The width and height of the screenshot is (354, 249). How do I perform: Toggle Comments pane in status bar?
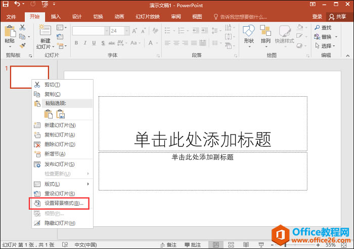[x=193, y=245]
